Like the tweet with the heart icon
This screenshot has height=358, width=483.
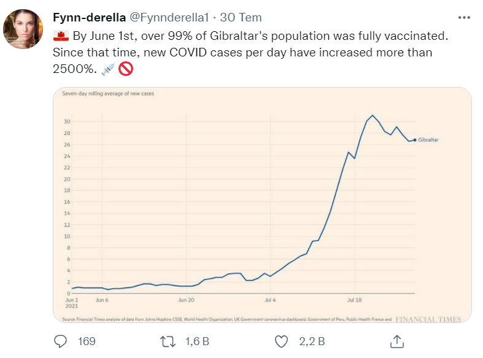[282, 341]
